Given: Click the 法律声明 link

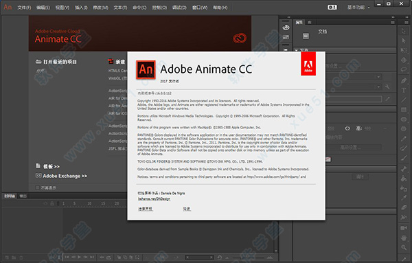Looking at the screenshot, I should tap(145, 209).
